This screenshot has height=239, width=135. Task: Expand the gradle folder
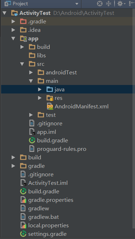point(13,166)
